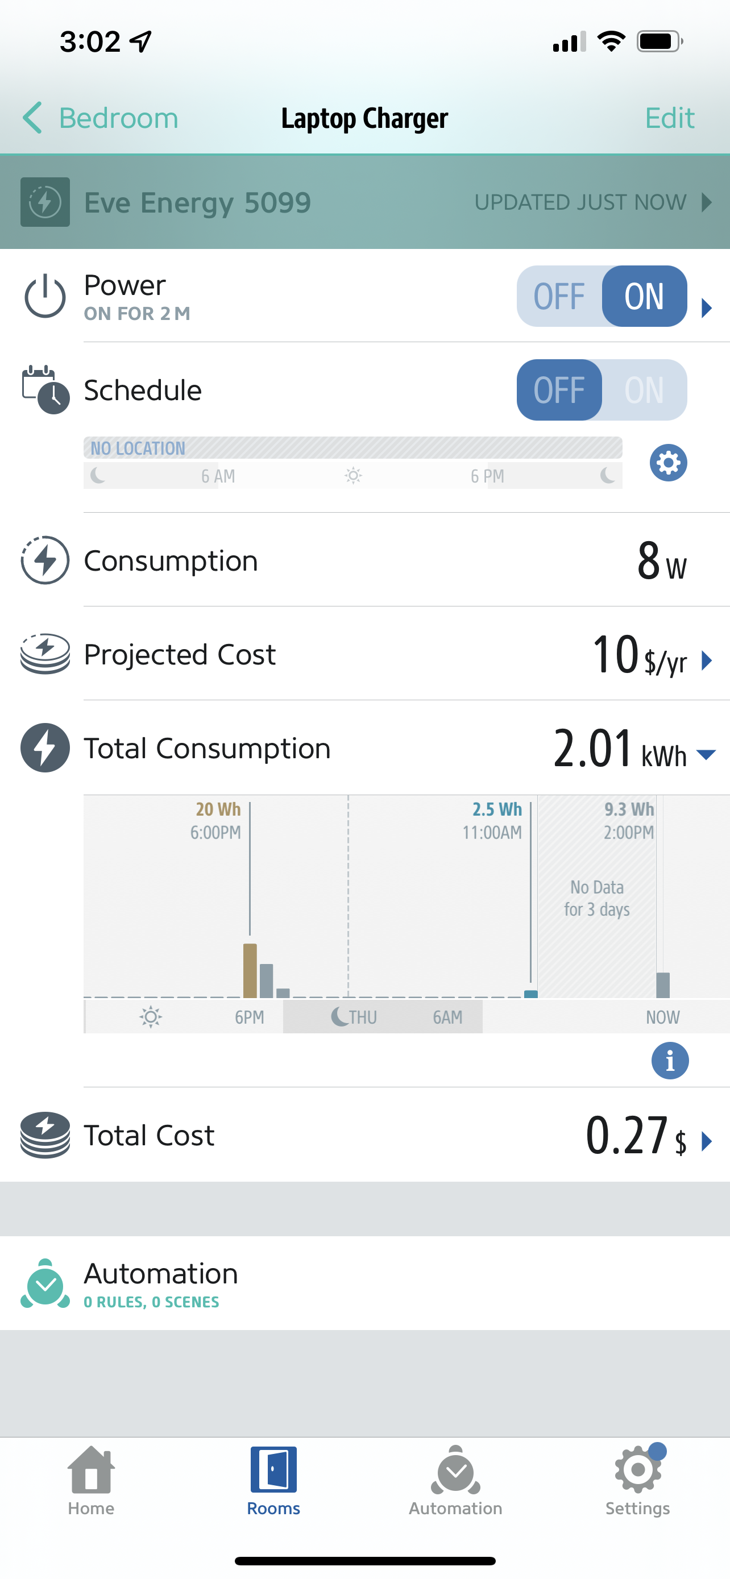Open schedule settings gear icon

[668, 463]
